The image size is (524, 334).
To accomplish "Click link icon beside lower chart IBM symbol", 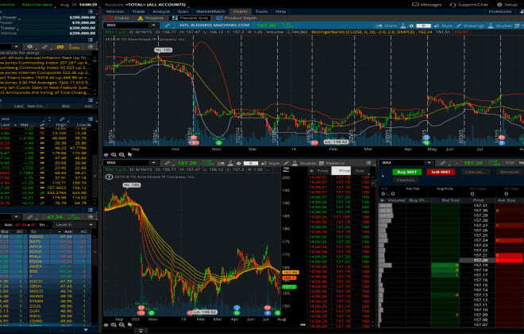I will click(167, 163).
